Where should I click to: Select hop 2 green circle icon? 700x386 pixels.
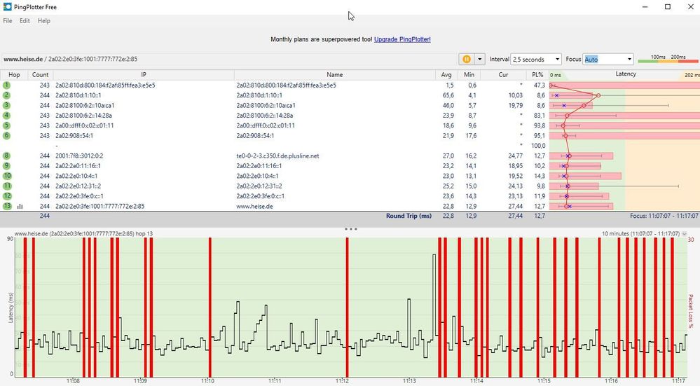7,95
